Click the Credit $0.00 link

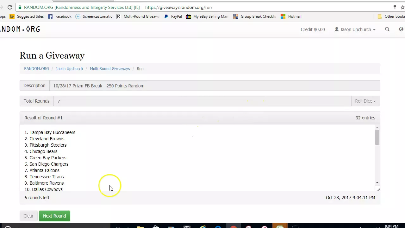click(313, 29)
